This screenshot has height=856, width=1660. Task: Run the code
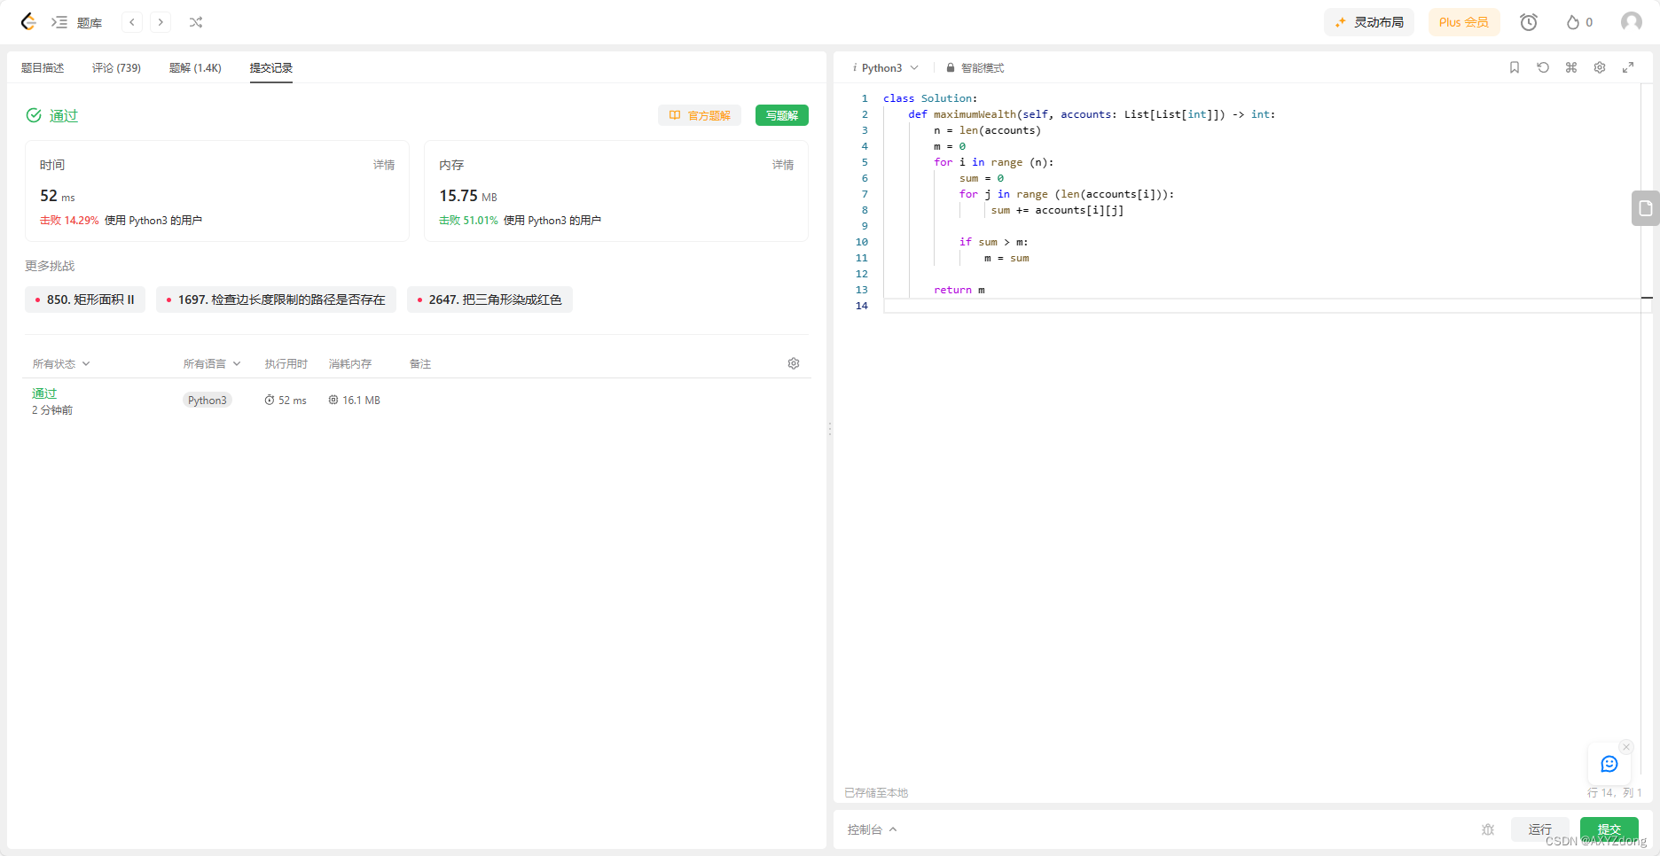pos(1540,829)
